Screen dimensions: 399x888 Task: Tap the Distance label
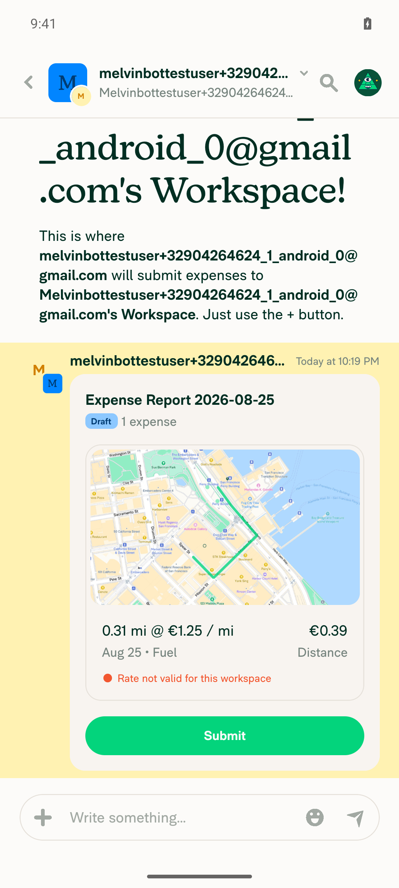click(322, 653)
